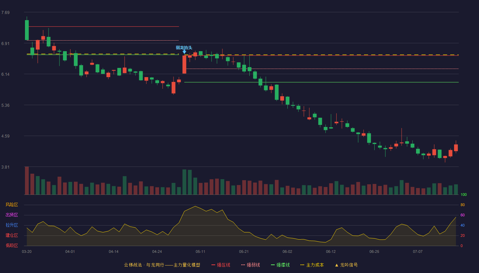Click the 06-12 date label
Image resolution: width=479 pixels, height=273 pixels.
tap(331, 252)
